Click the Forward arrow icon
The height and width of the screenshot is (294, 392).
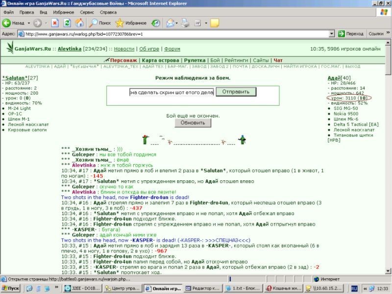click(x=38, y=23)
